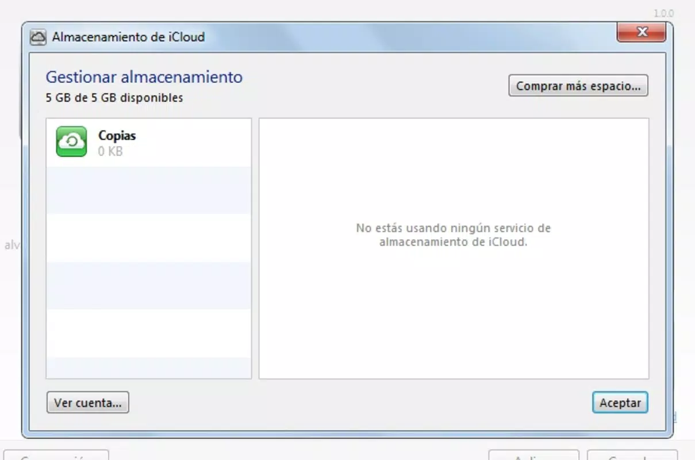Click the No estás usando ningún servicio message

click(454, 235)
